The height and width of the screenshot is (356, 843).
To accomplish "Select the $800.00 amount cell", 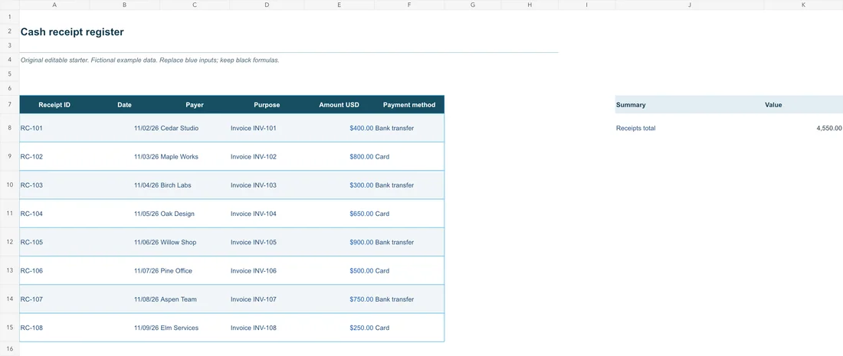I will (339, 157).
